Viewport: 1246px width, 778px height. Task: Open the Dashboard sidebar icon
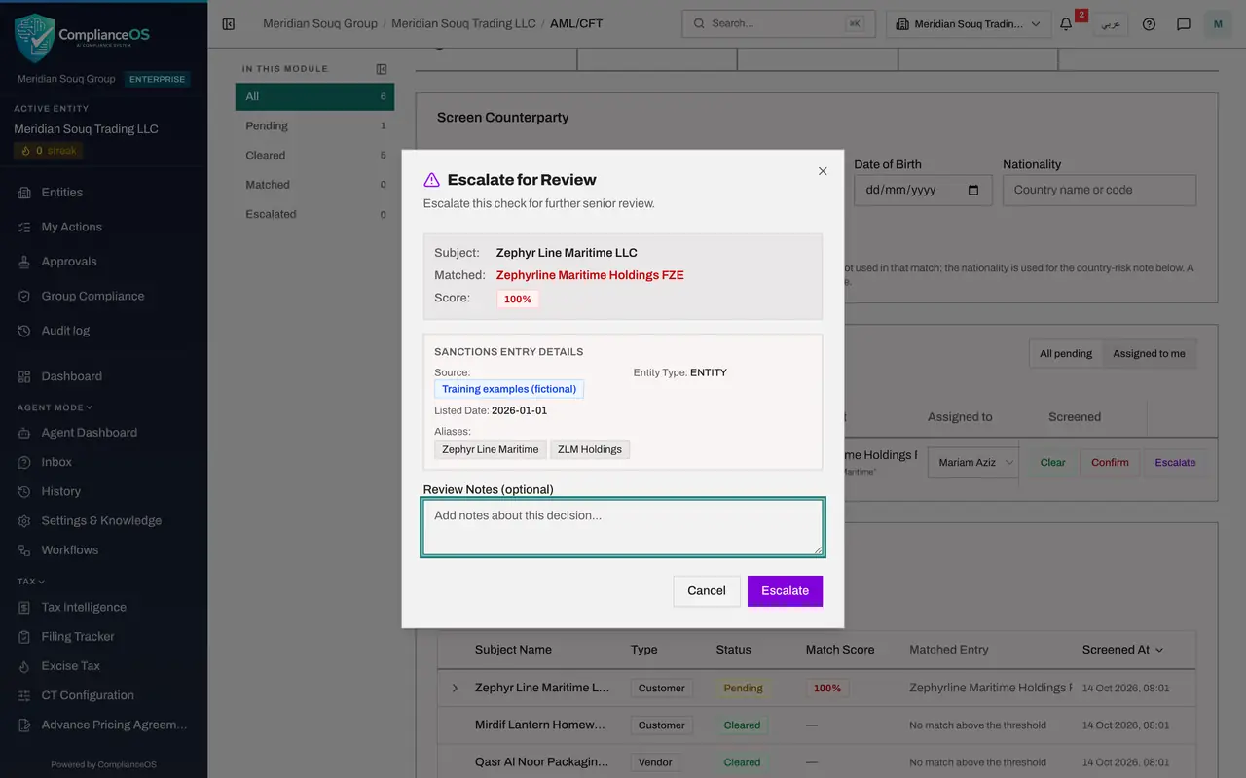pos(24,376)
